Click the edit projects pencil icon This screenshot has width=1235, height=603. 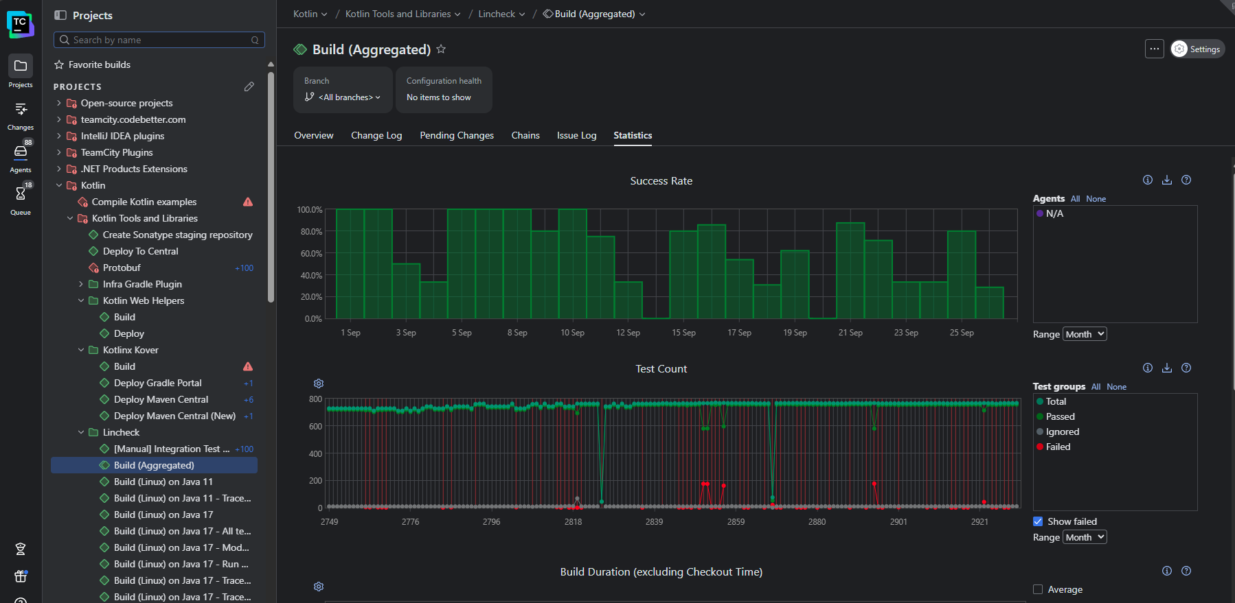[x=249, y=87]
